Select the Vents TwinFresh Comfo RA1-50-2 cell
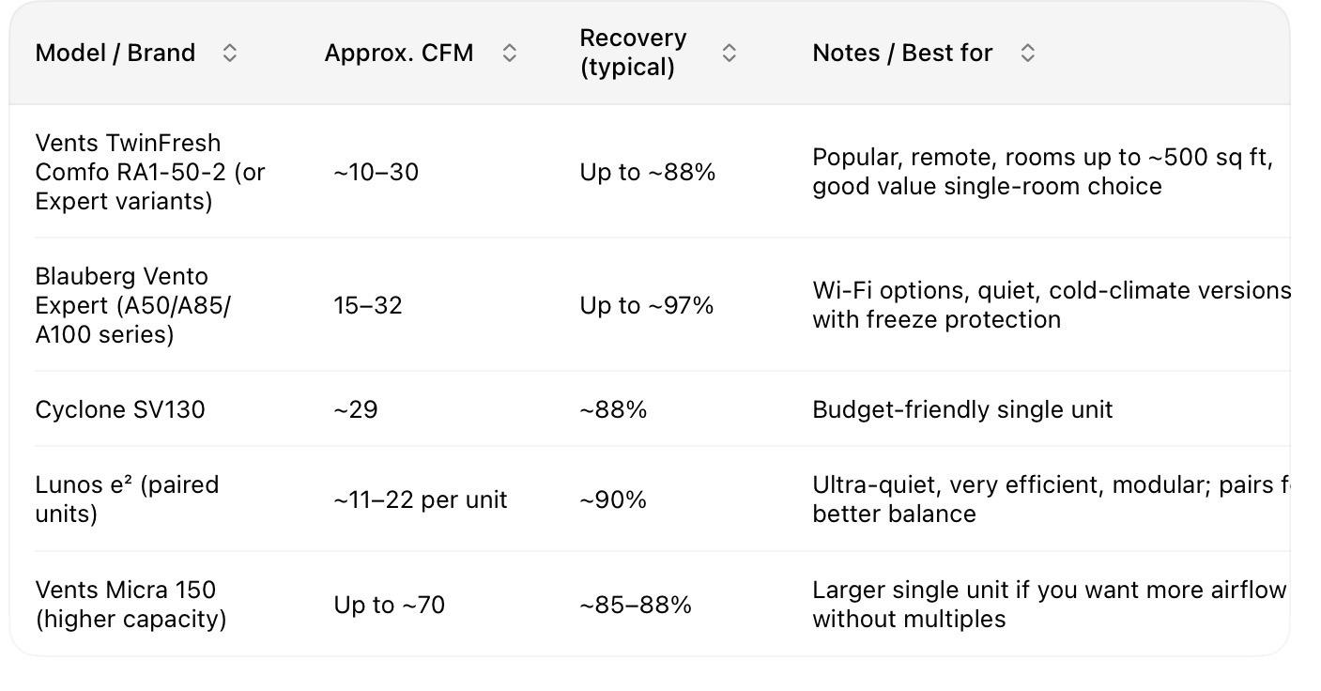The width and height of the screenshot is (1321, 691). pos(150,172)
